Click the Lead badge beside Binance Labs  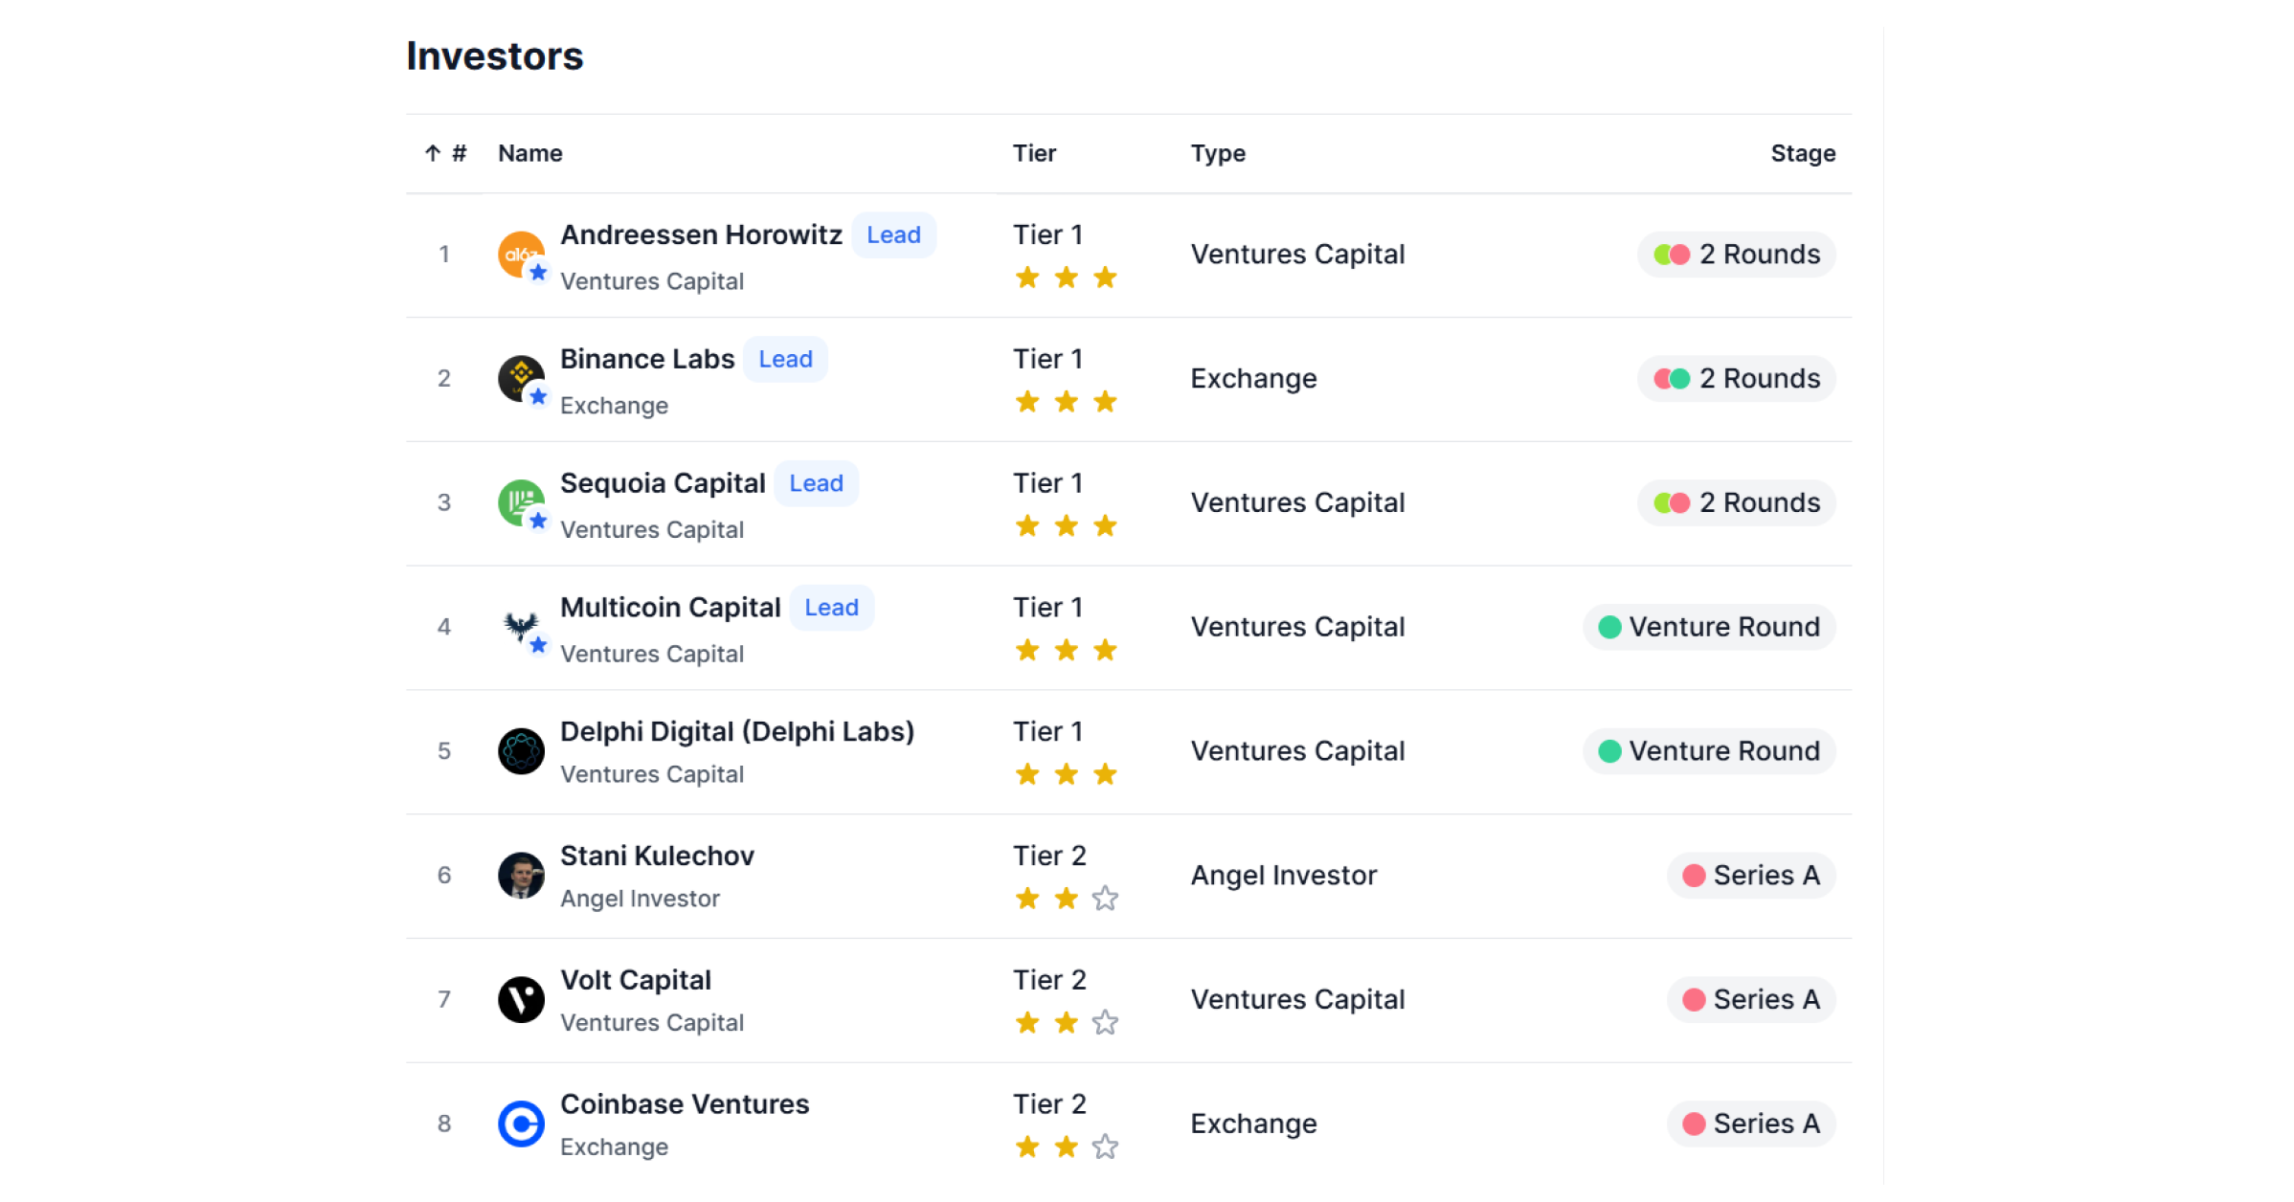pos(785,359)
